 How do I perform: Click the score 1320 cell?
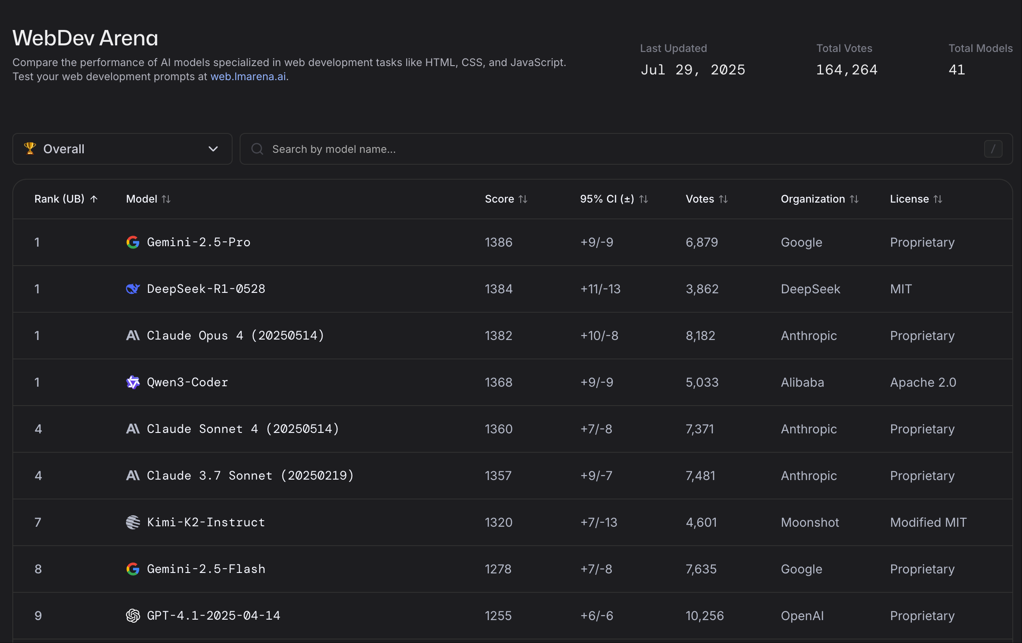point(499,522)
